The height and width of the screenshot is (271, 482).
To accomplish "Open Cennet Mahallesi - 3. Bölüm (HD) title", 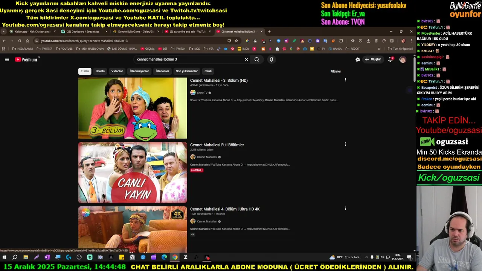I will point(219,80).
